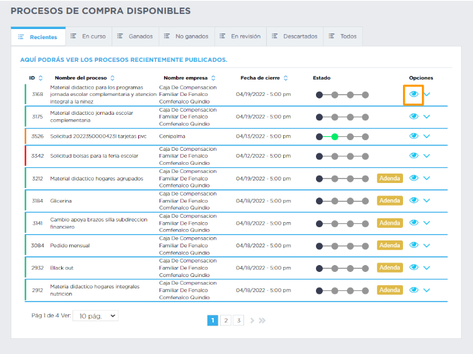Click closing date 04/12/2022 - 5:00 pm

[x=264, y=156]
